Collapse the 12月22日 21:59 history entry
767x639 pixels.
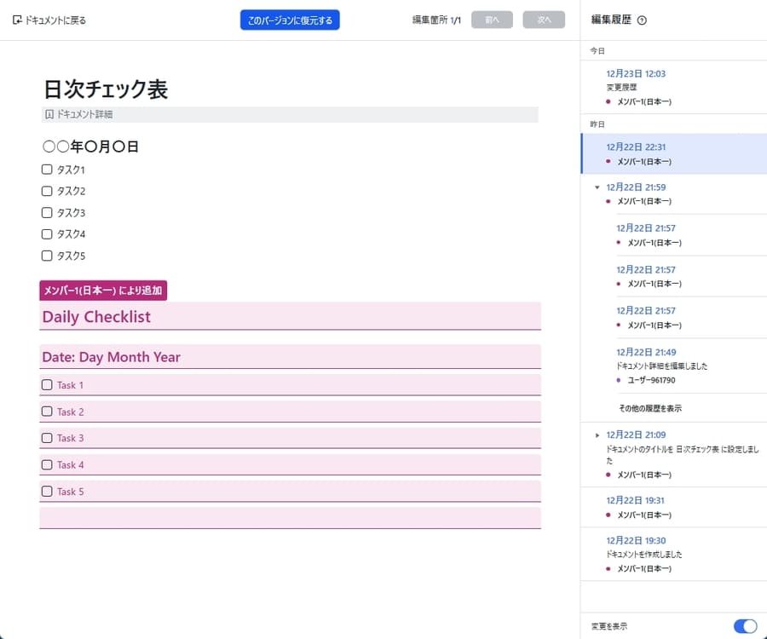tap(597, 187)
